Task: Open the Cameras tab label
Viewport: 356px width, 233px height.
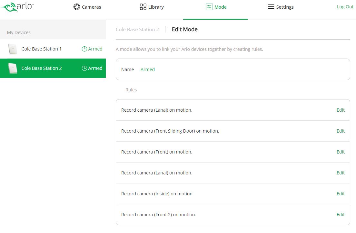Action: [92, 7]
